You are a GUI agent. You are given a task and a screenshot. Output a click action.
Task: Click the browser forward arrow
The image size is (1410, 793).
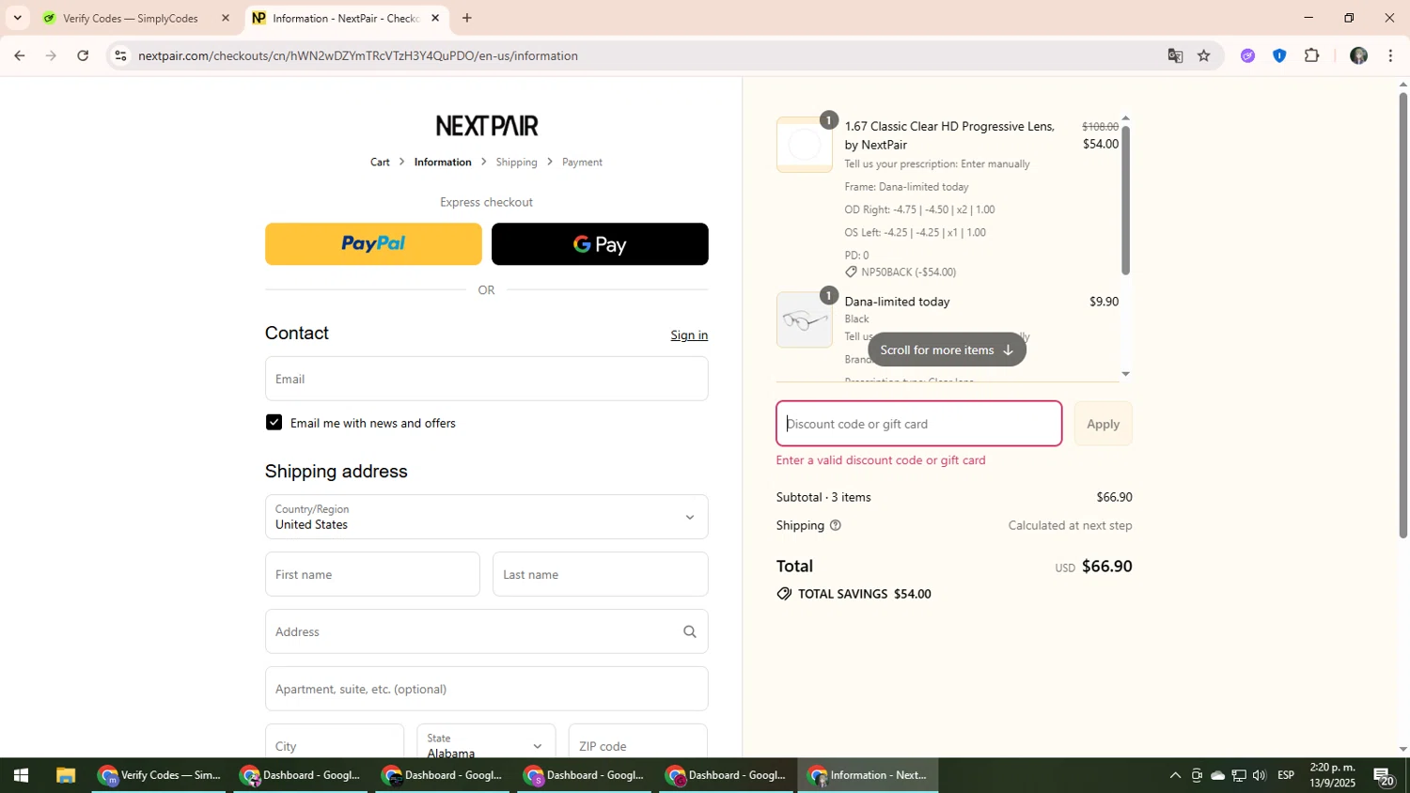(x=51, y=55)
